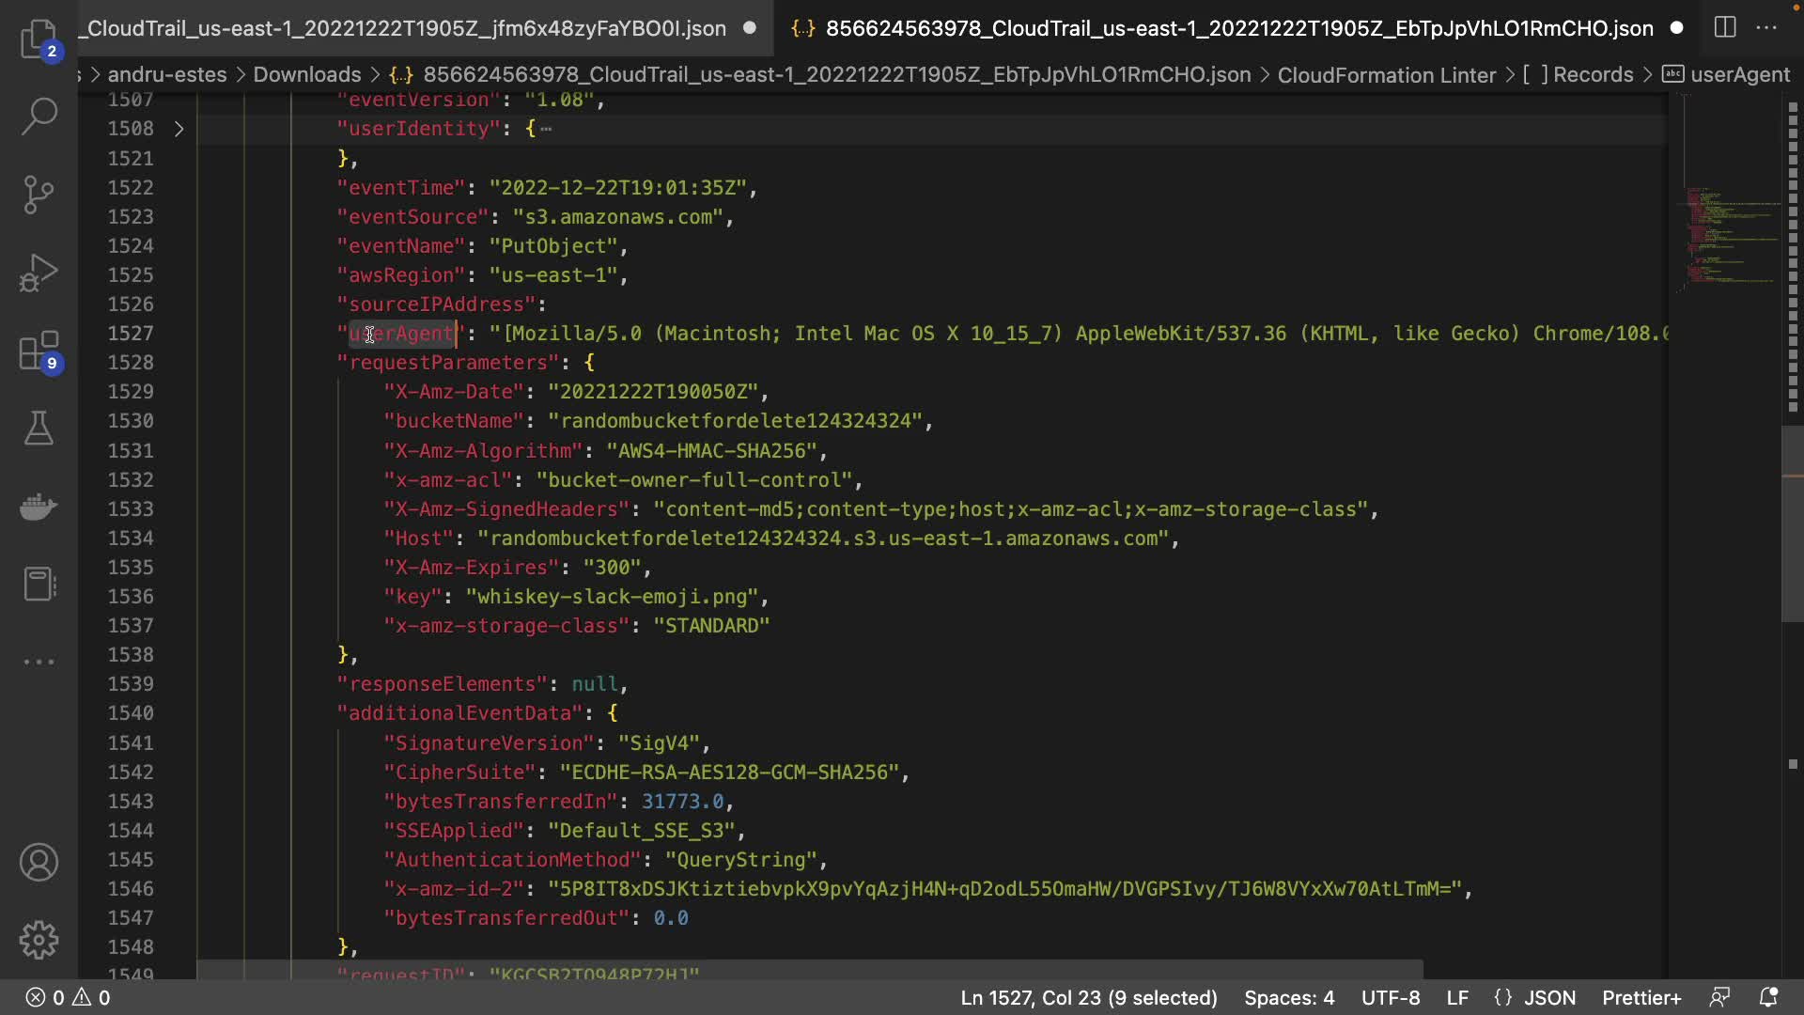Screen dimensions: 1804x1015
Task: Open the Run and Debug view
Action: click(39, 273)
